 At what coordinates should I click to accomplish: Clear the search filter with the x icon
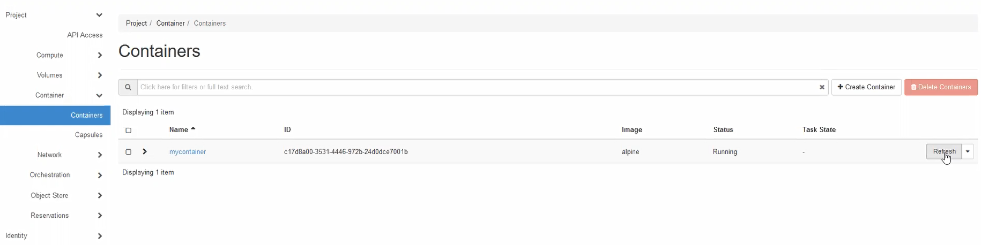[x=821, y=87]
